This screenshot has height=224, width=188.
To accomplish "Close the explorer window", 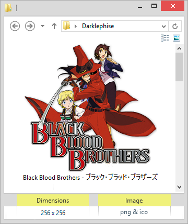I will (172, 6).
